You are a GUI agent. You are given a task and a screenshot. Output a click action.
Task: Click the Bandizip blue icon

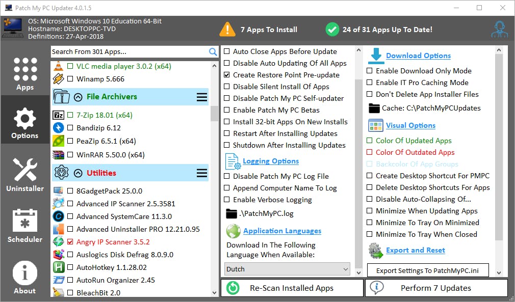coord(58,127)
